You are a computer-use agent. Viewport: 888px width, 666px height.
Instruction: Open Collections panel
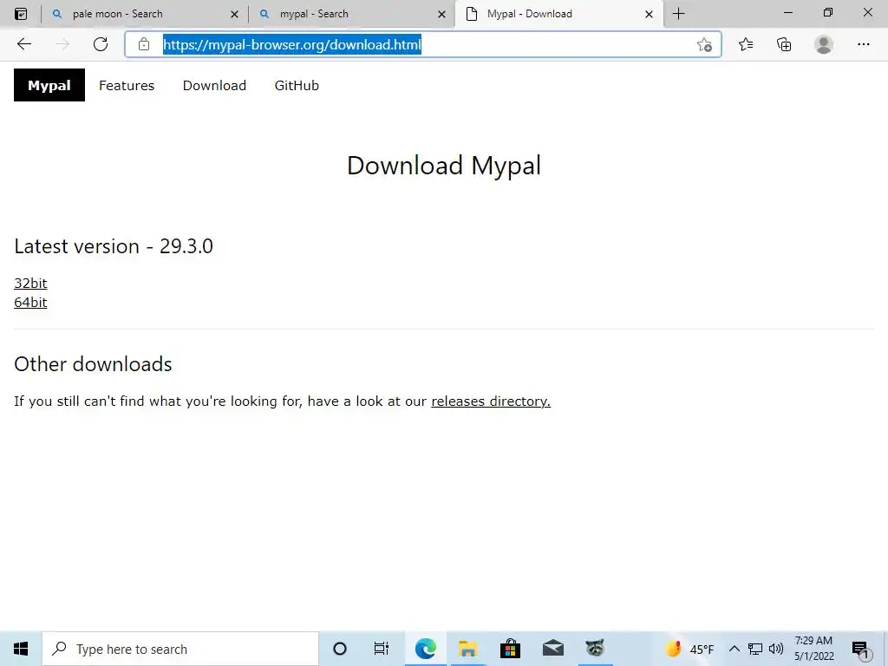tap(784, 44)
